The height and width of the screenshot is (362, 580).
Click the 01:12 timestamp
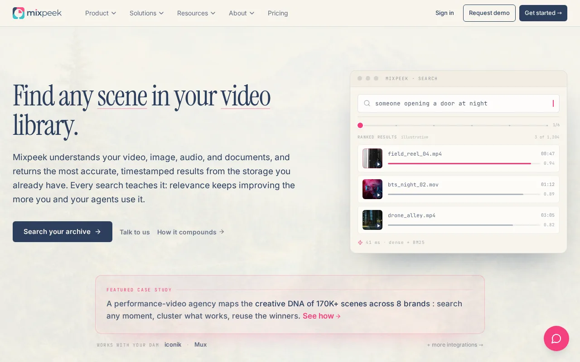tap(547, 185)
